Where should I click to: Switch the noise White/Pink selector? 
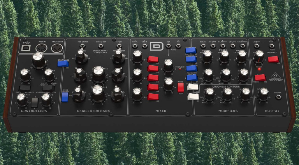(180, 87)
